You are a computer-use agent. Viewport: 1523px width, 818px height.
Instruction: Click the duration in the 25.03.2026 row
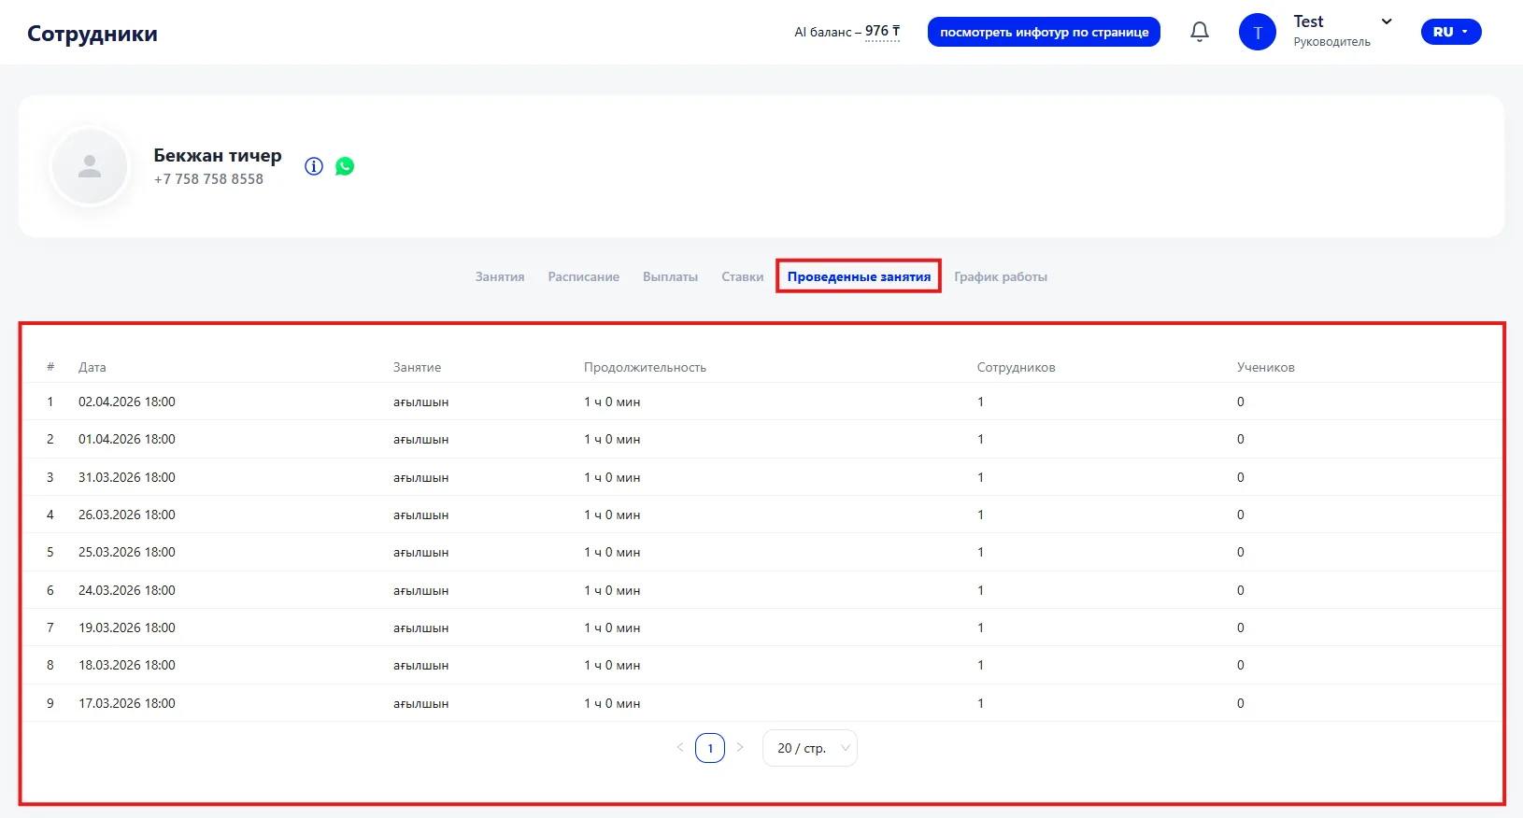612,552
